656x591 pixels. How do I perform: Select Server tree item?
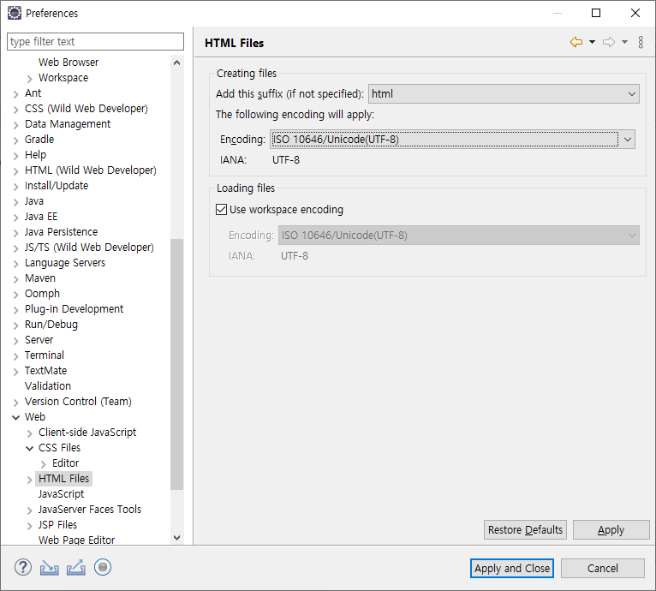pyautogui.click(x=39, y=340)
